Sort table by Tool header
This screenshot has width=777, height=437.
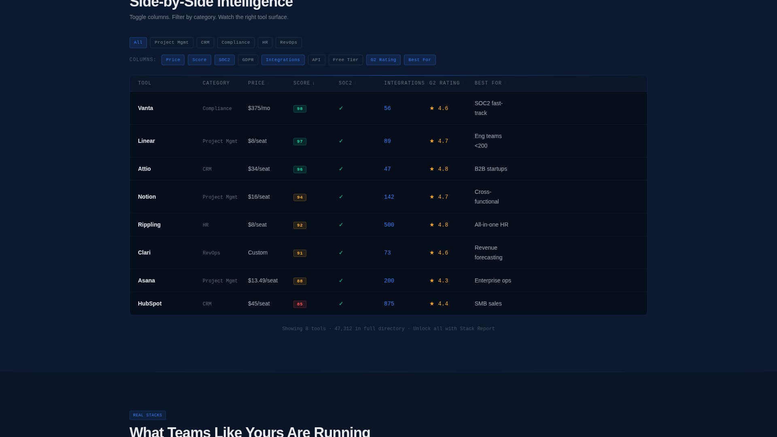click(x=144, y=83)
